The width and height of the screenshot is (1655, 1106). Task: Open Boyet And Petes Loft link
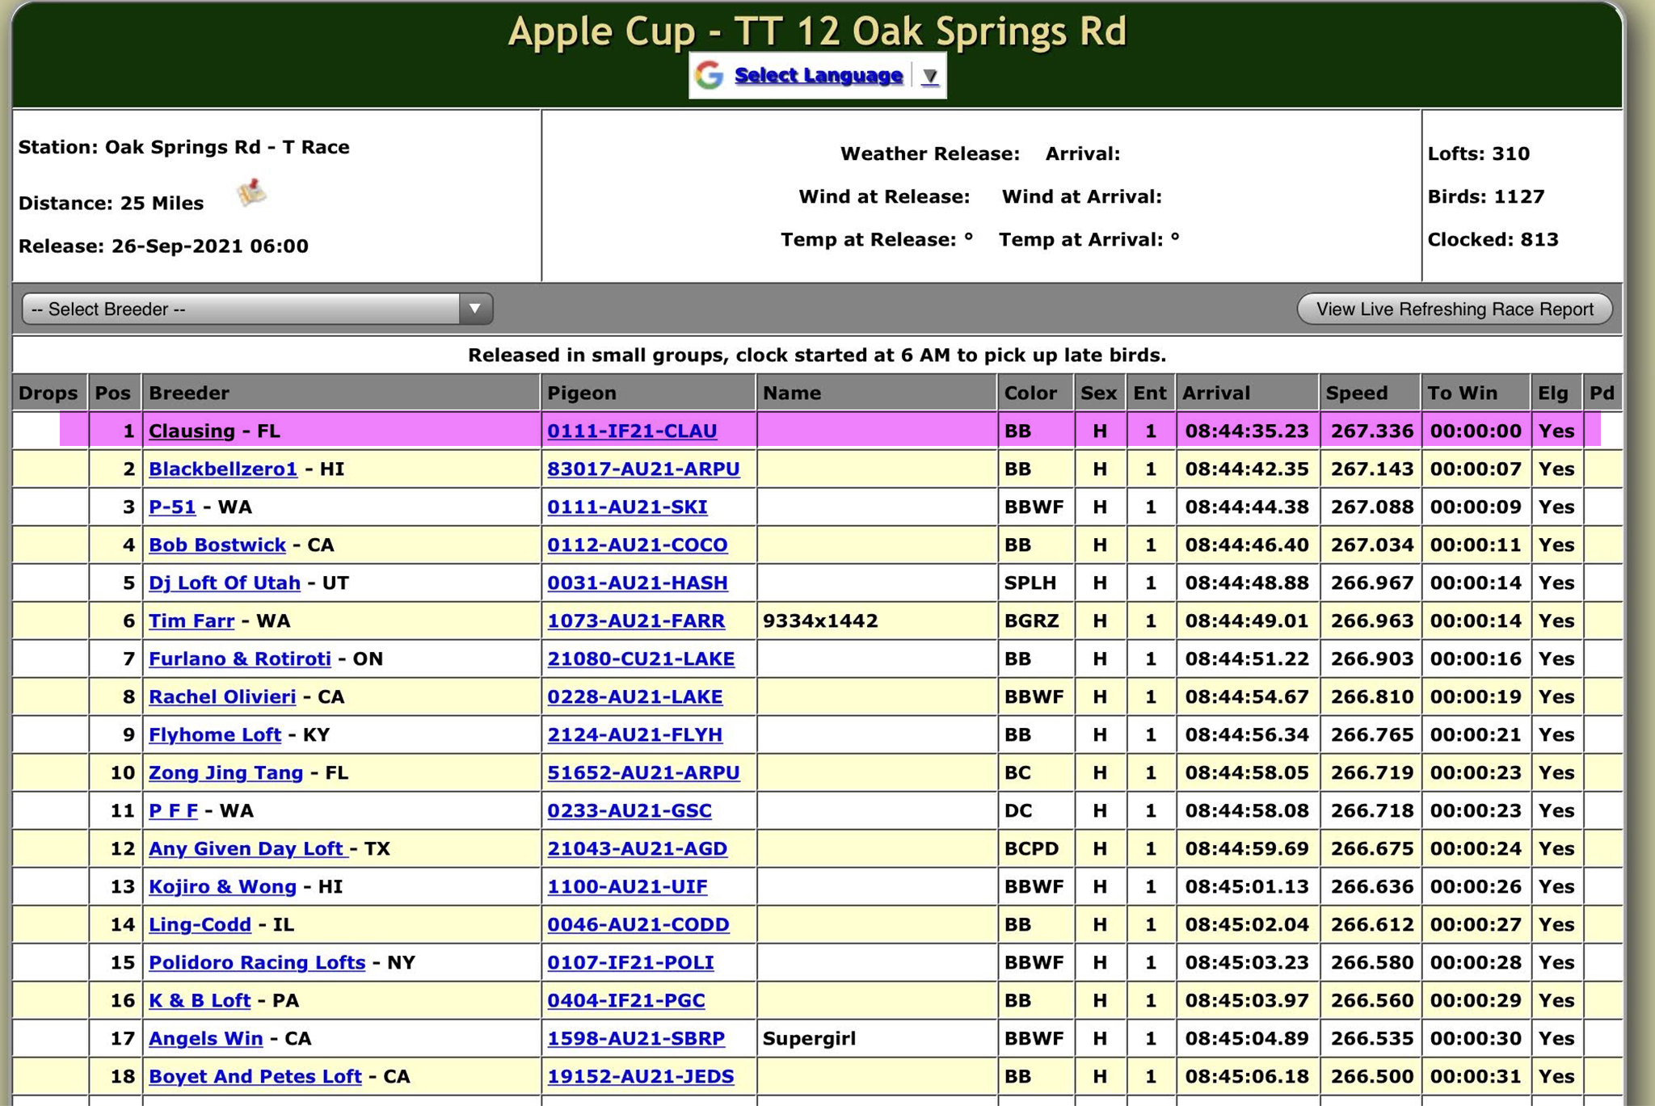[255, 1077]
